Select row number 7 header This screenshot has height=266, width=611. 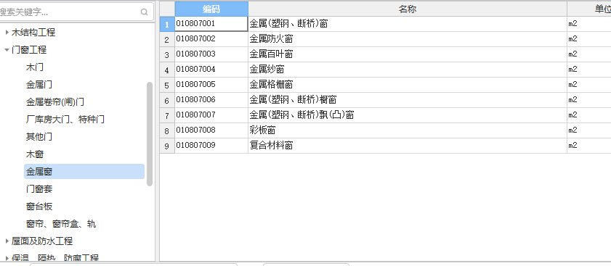coord(167,115)
